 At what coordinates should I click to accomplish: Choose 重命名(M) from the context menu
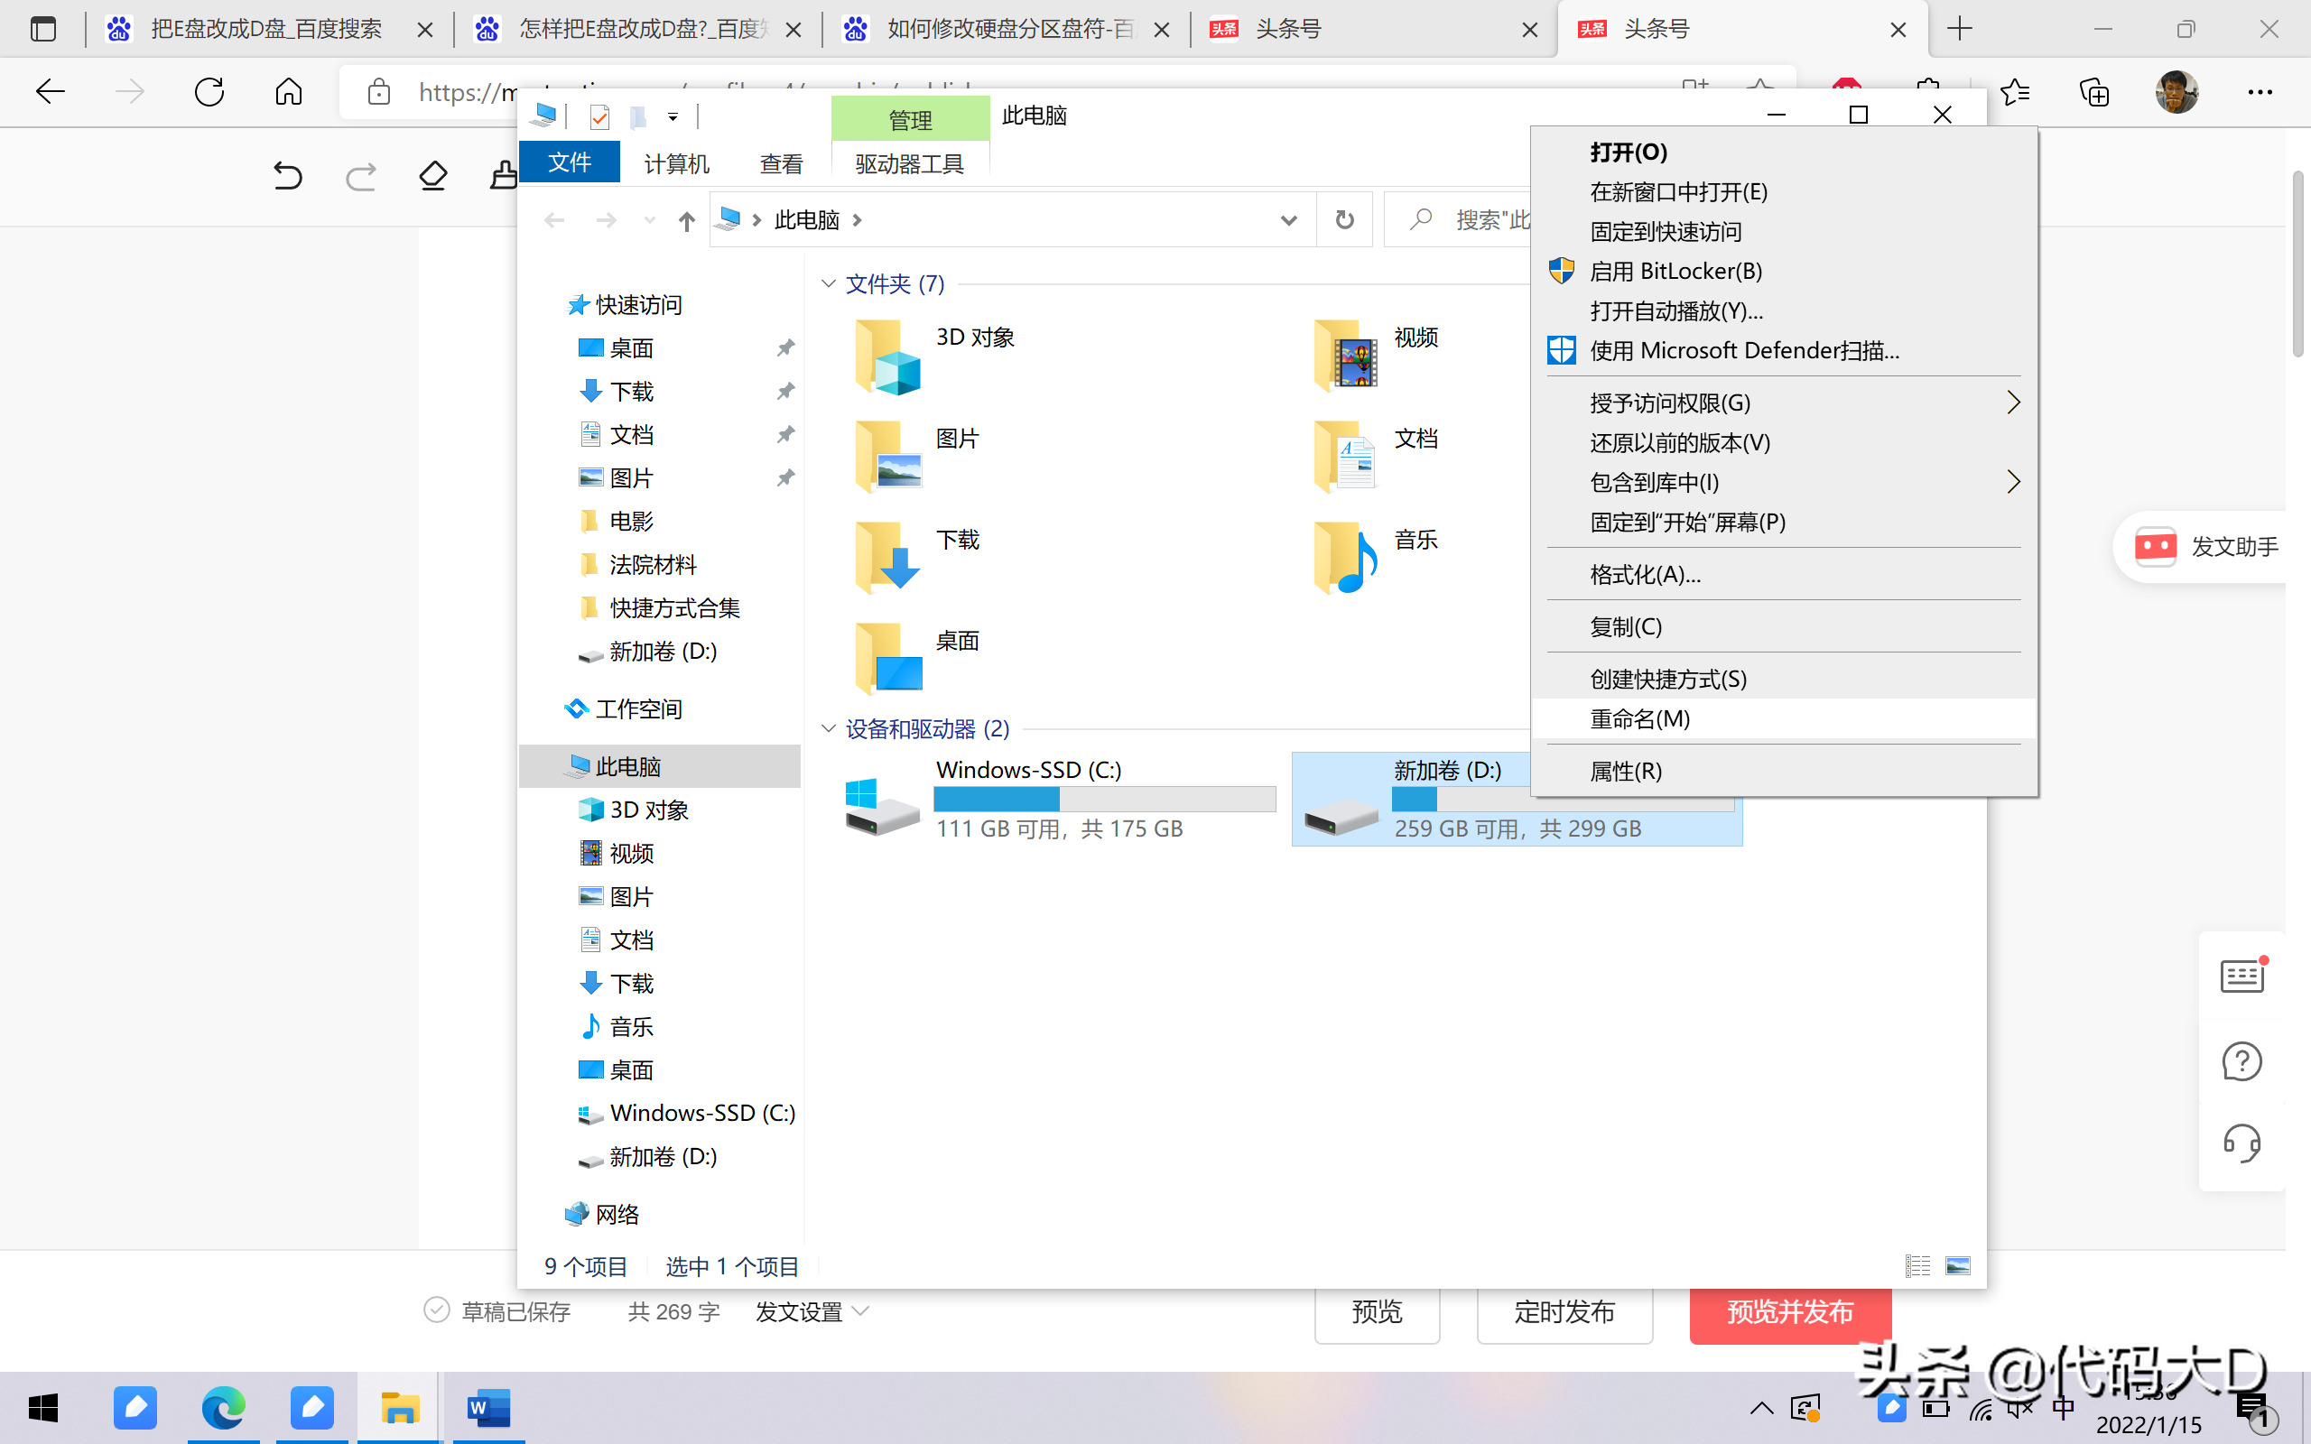1783,719
